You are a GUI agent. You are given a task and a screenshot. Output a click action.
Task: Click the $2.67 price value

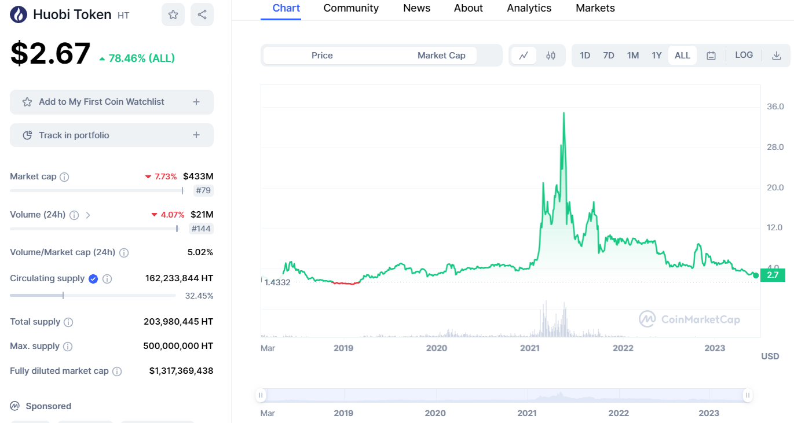[50, 54]
